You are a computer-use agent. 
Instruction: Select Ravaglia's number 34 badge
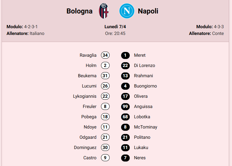pyautogui.click(x=105, y=55)
